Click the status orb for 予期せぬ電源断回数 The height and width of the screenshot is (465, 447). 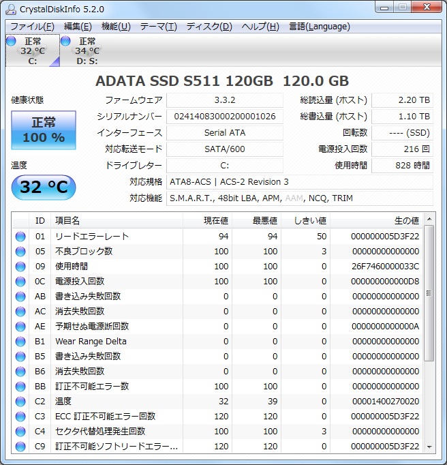click(x=20, y=327)
